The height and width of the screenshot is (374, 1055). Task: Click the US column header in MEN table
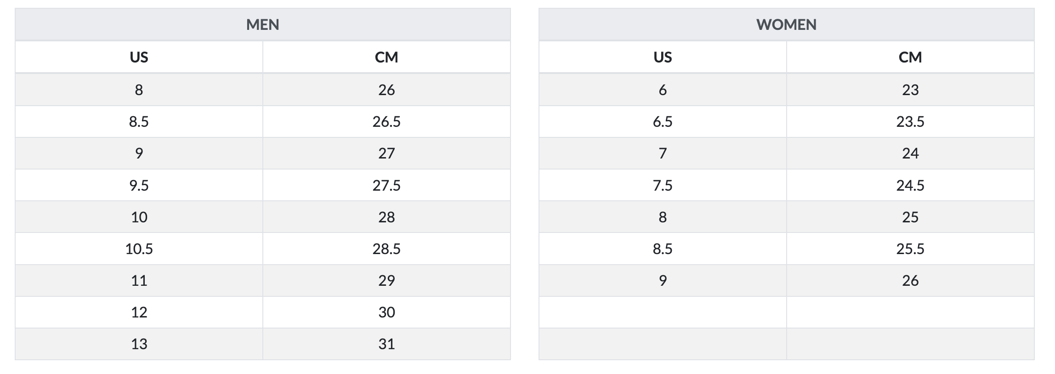pyautogui.click(x=139, y=57)
